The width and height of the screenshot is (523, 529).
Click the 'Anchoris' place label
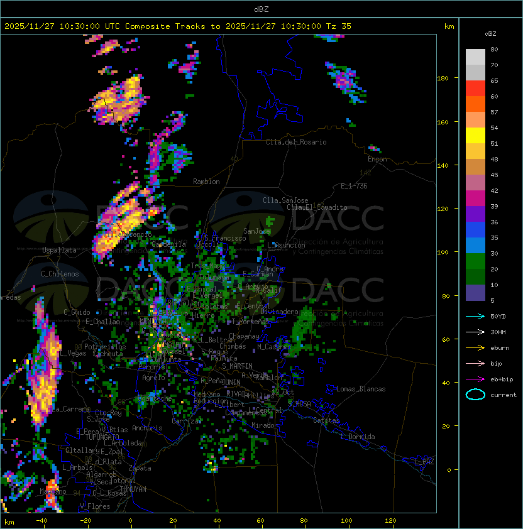[147, 428]
